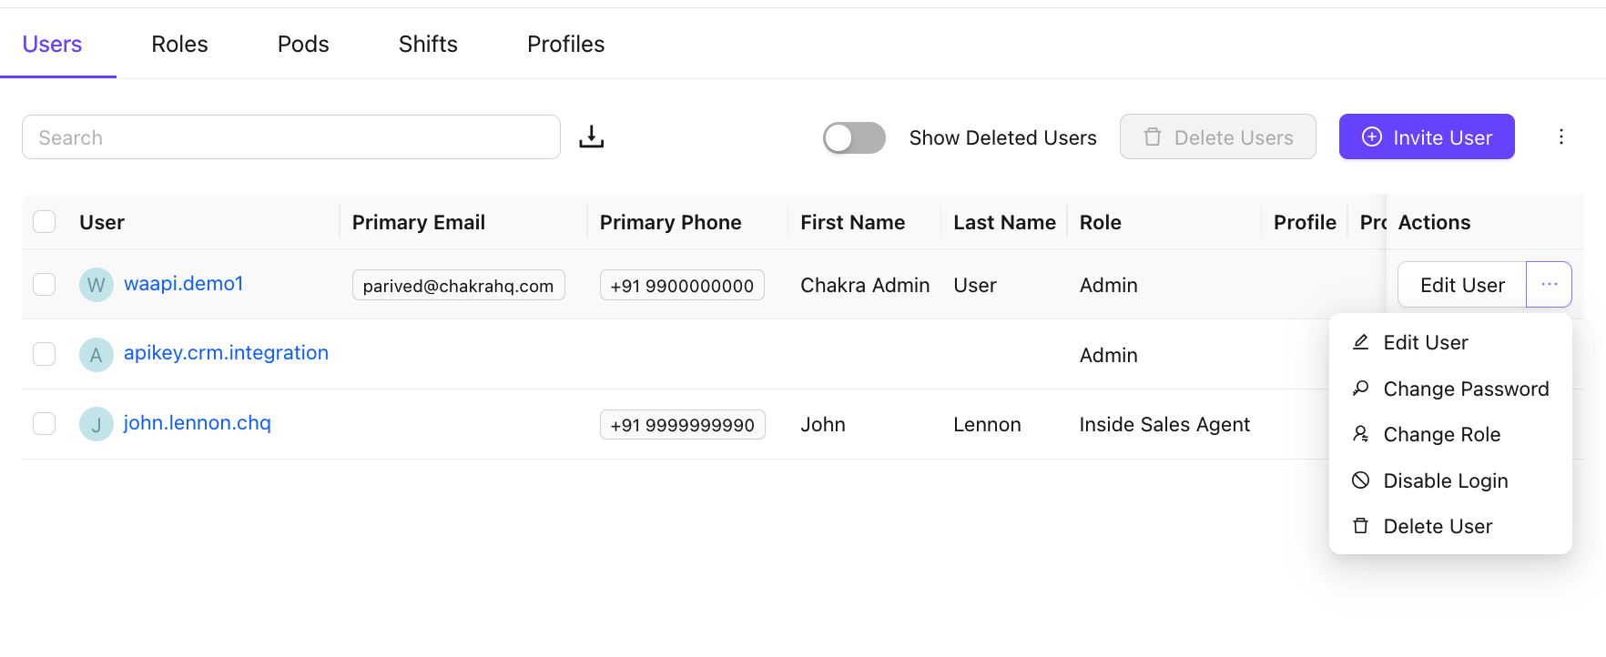The width and height of the screenshot is (1606, 657).
Task: Open the Profiles tab
Action: coord(565,44)
